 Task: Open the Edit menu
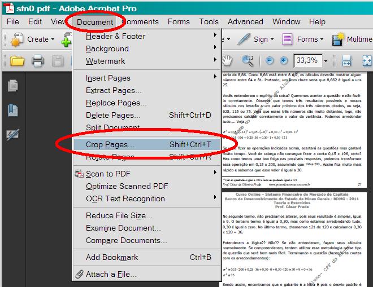coord(35,21)
